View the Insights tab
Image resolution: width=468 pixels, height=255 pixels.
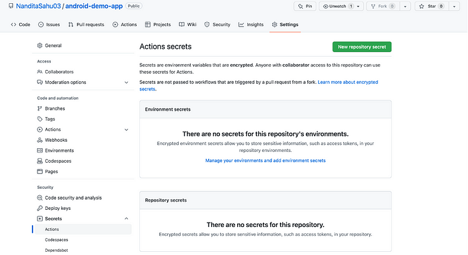pos(251,25)
